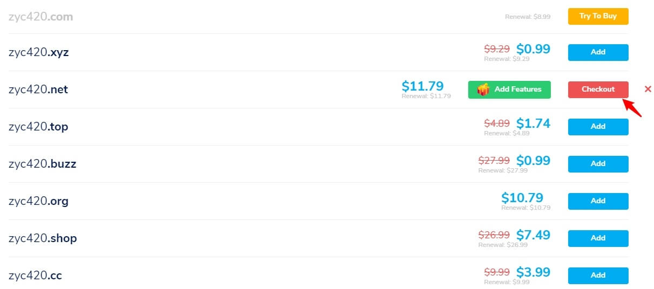This screenshot has width=654, height=289.
Task: Add zyc420.top to cart
Action: click(598, 127)
